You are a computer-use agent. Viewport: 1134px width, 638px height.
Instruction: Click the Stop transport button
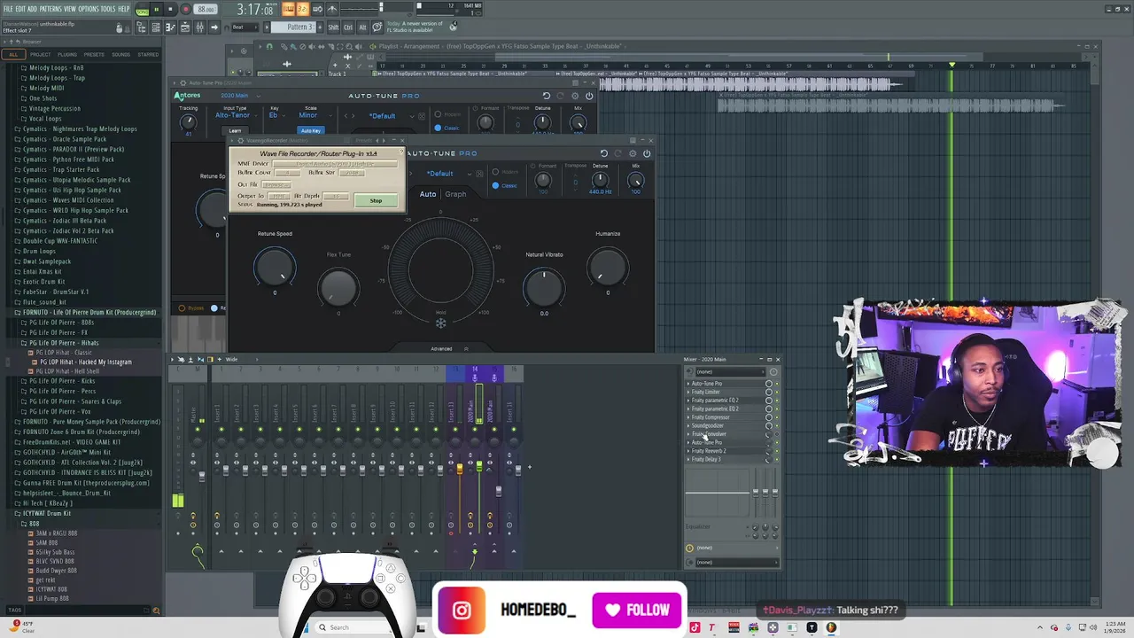(x=170, y=10)
